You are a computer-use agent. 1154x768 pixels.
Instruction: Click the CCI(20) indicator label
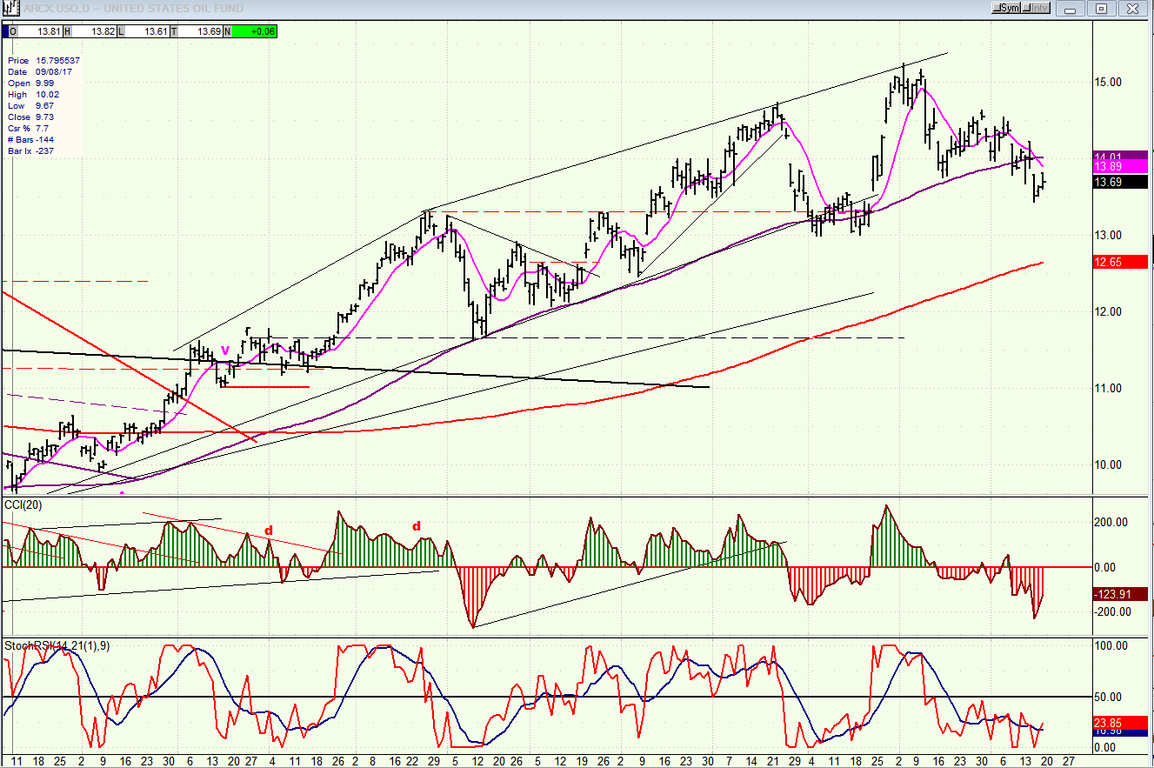point(24,504)
